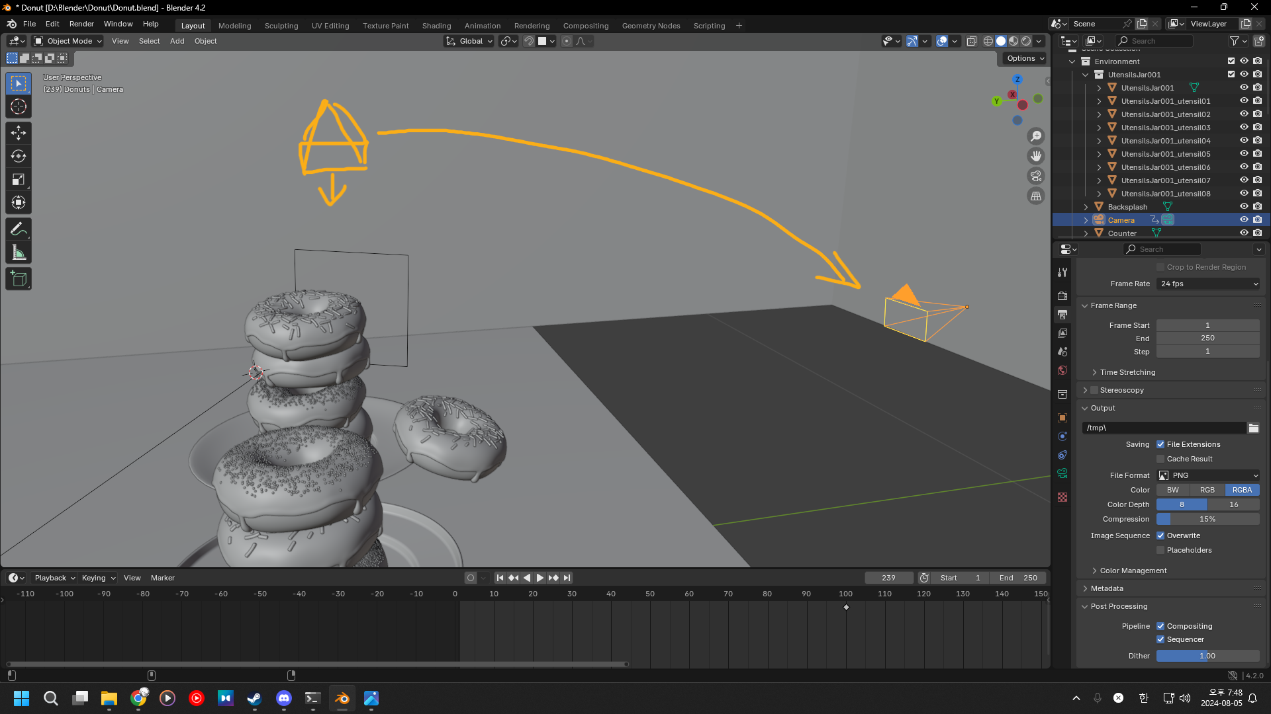Screen dimensions: 1271x714
Task: Open the Frame Rate 24 fps dropdown
Action: coord(1208,284)
